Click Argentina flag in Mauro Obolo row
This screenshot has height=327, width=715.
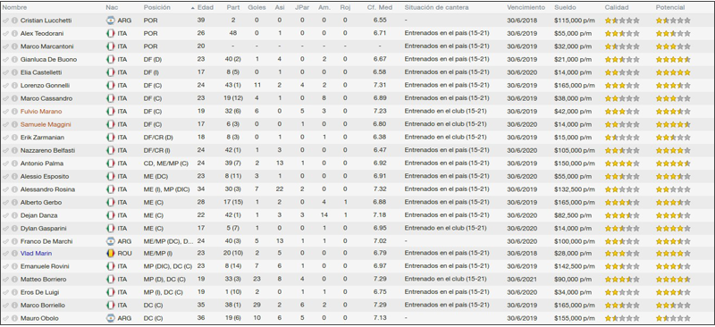pos(110,319)
